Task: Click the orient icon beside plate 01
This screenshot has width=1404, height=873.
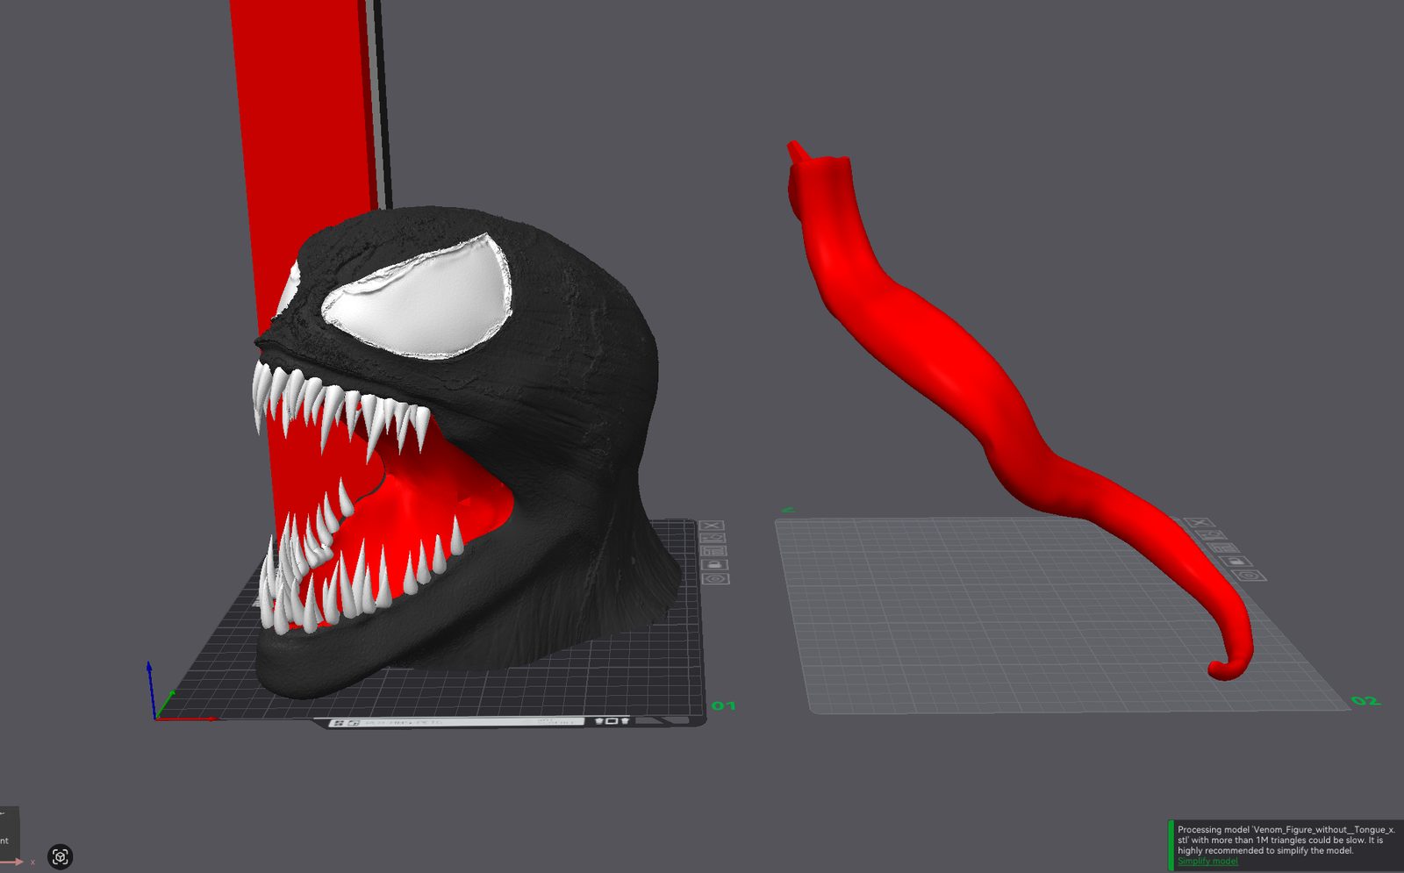Action: pyautogui.click(x=713, y=538)
